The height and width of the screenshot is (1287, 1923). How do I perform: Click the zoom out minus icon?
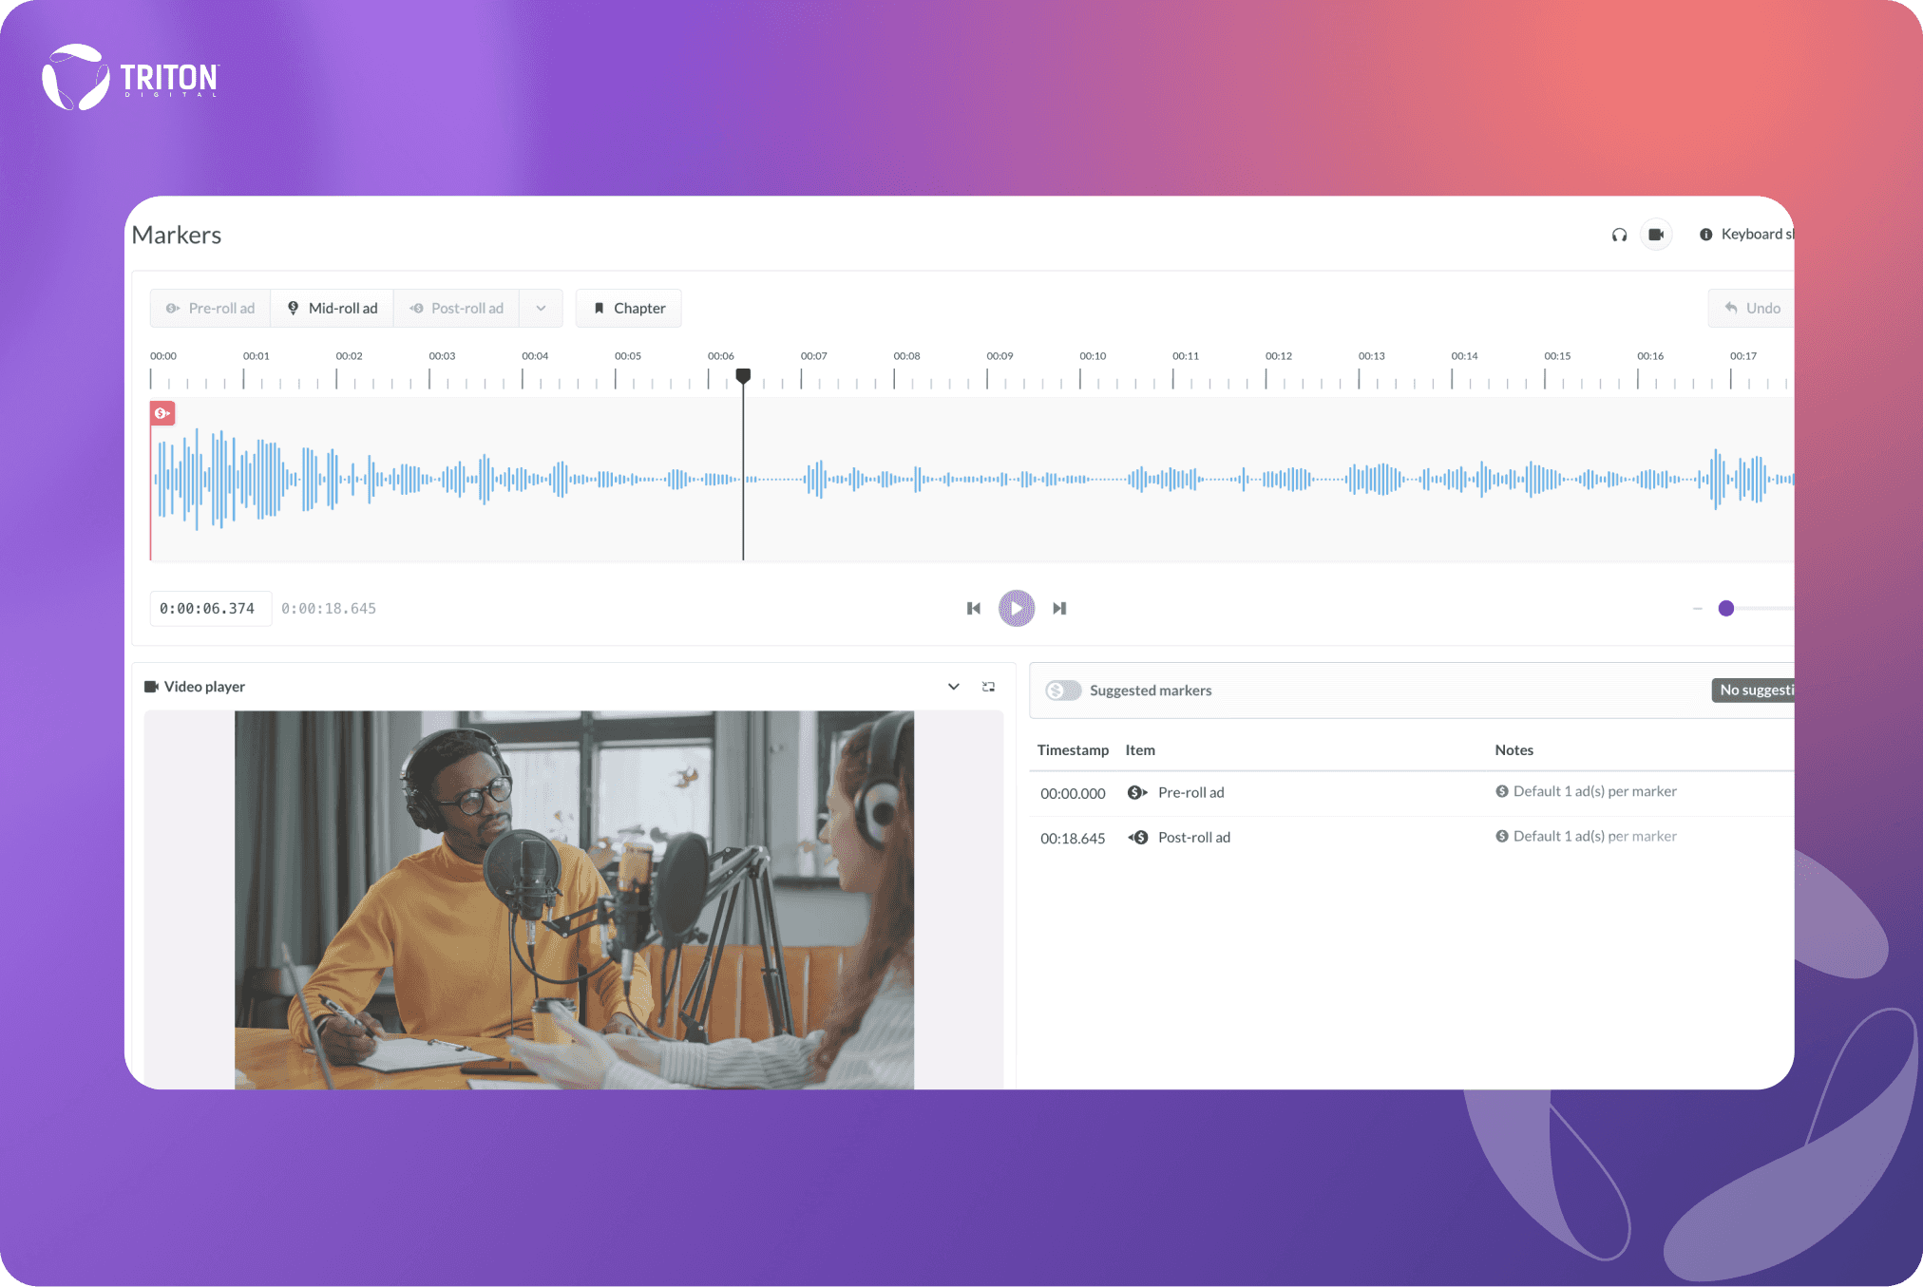tap(1697, 608)
